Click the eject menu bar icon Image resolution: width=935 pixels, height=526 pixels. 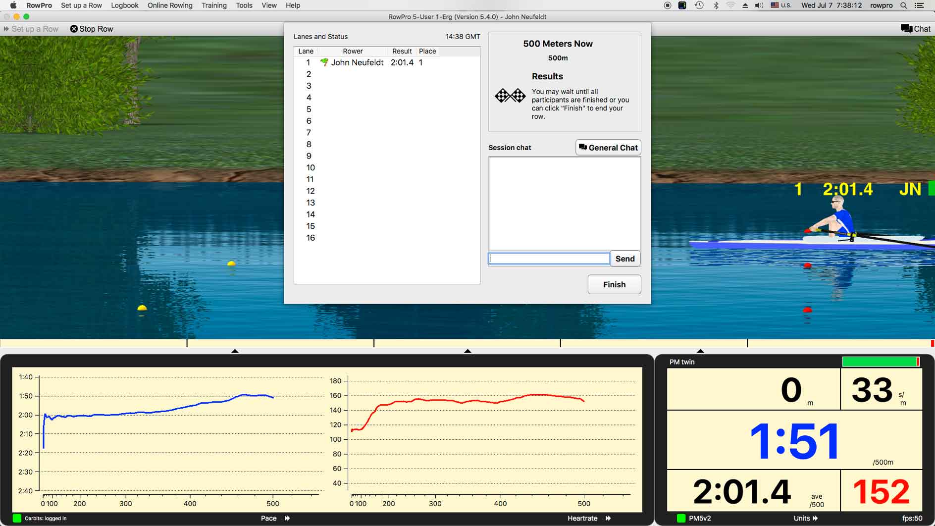tap(745, 5)
